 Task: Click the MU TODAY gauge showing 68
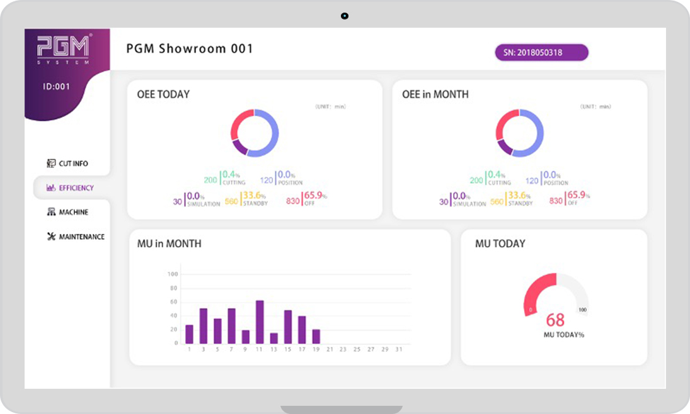coord(556,294)
